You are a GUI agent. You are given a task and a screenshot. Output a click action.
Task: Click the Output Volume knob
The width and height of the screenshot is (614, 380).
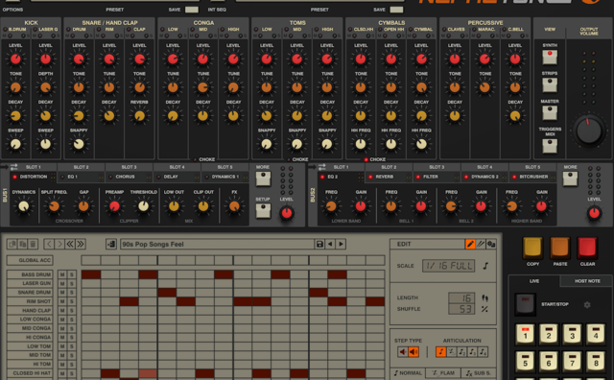pos(588,131)
